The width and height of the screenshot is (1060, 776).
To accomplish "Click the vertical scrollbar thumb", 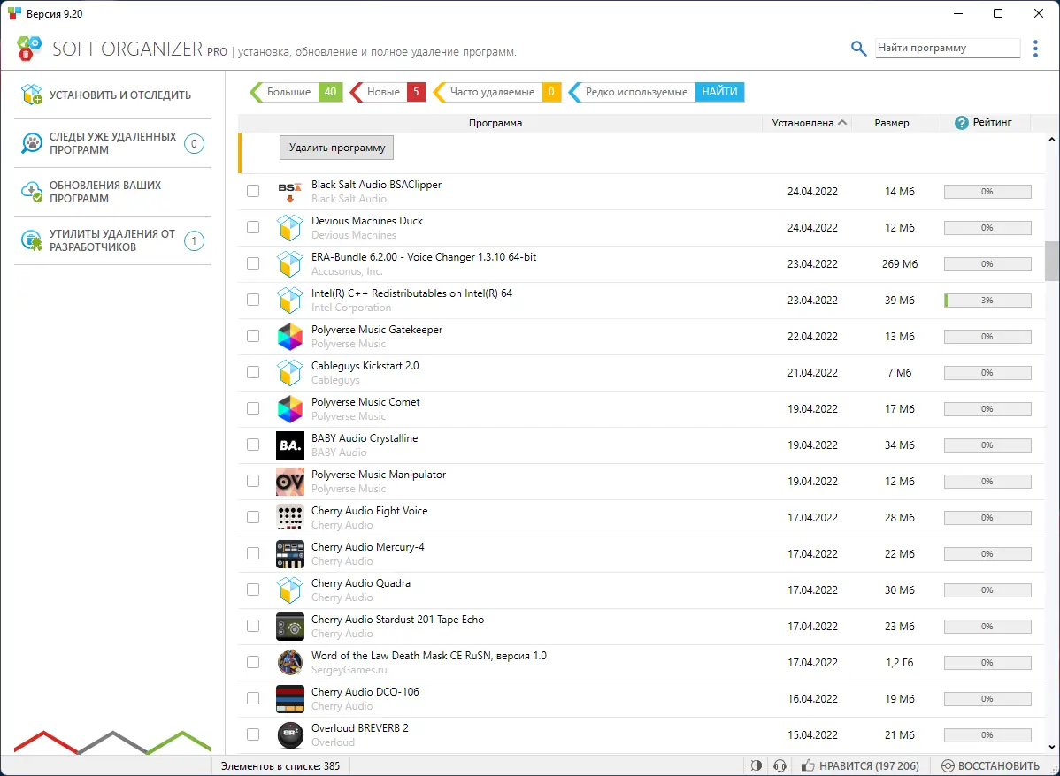I will point(1052,261).
